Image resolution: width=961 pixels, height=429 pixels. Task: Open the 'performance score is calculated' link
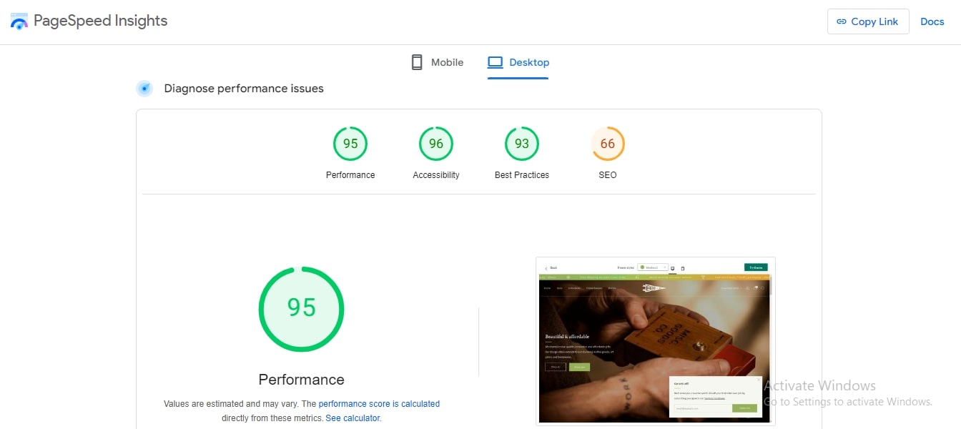click(x=379, y=404)
